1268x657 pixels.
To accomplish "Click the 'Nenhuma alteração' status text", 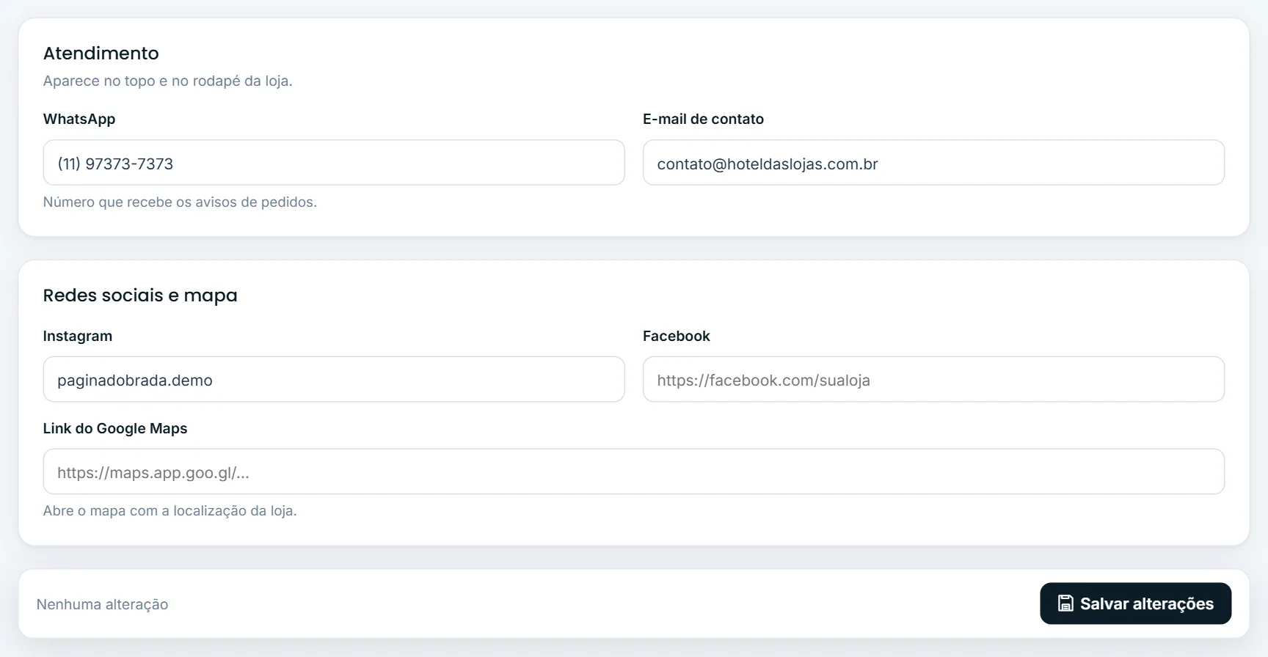I will click(103, 604).
